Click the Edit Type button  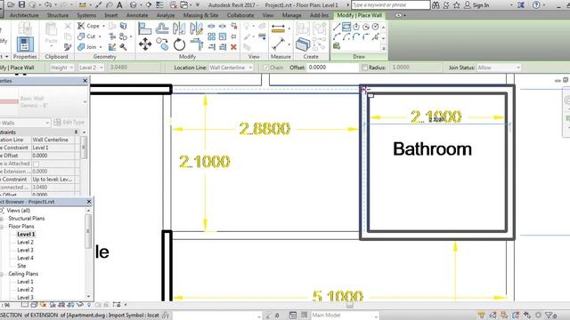coord(69,123)
